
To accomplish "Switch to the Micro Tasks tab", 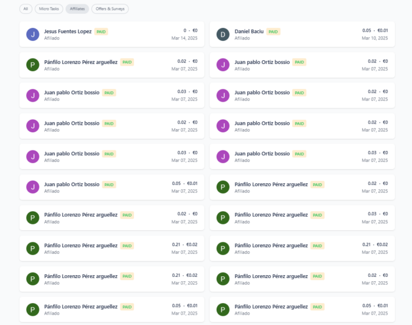I will [x=49, y=9].
